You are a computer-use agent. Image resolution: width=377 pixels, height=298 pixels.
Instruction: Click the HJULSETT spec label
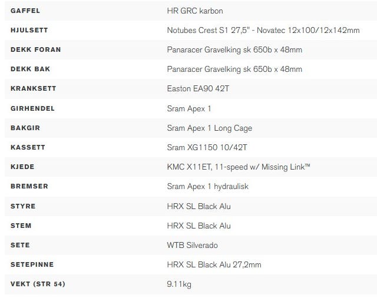click(29, 30)
